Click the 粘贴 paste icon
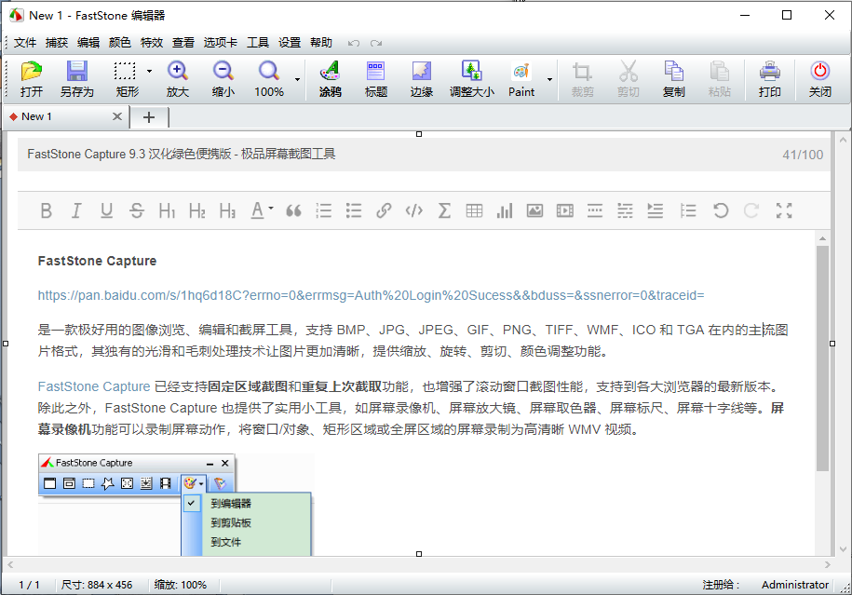Image resolution: width=852 pixels, height=595 pixels. [x=720, y=79]
